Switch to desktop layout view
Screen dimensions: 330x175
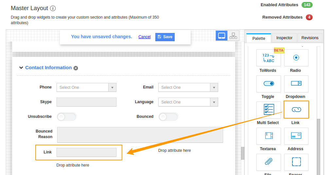(x=221, y=36)
